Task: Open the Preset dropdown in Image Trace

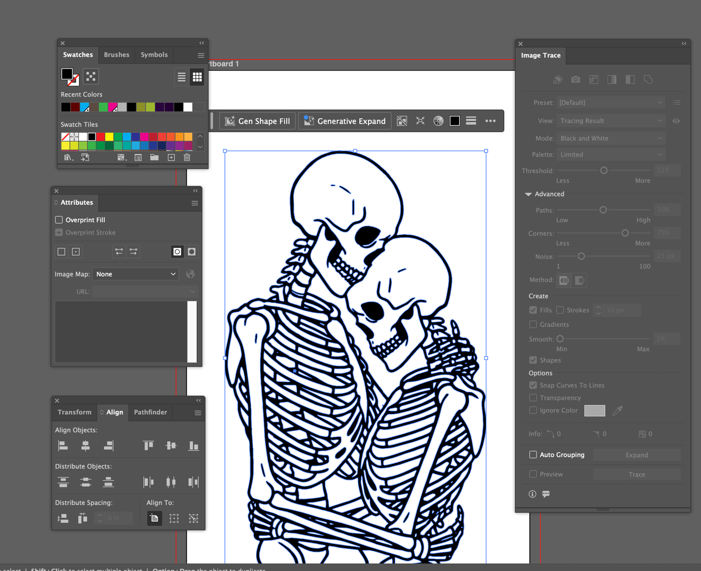Action: click(x=611, y=103)
